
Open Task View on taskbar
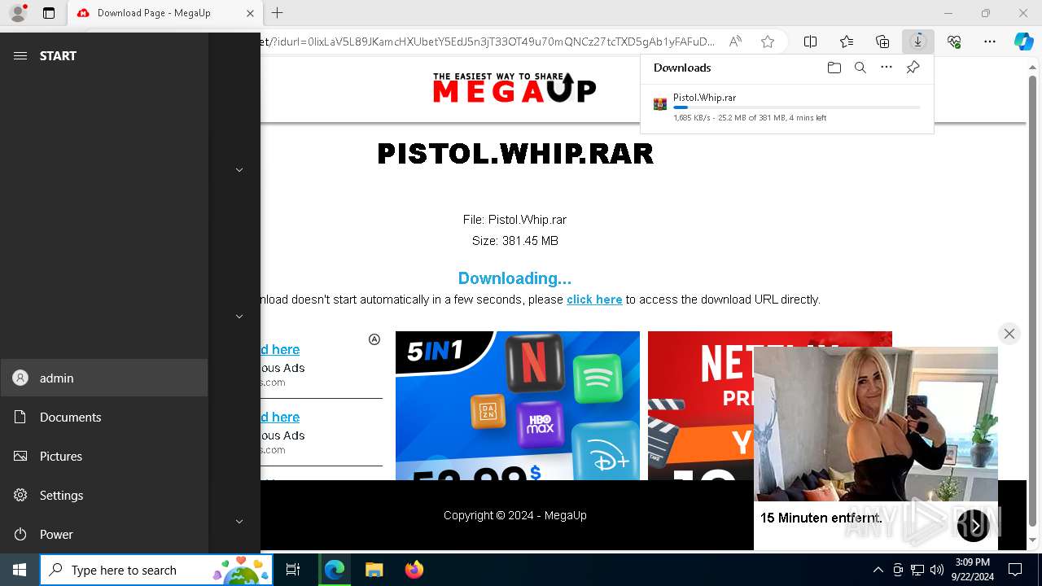point(293,570)
